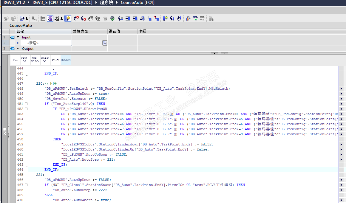Click CourseAuto [FC4] breadcrumb item
The width and height of the screenshot is (346, 211).
tap(138, 2)
